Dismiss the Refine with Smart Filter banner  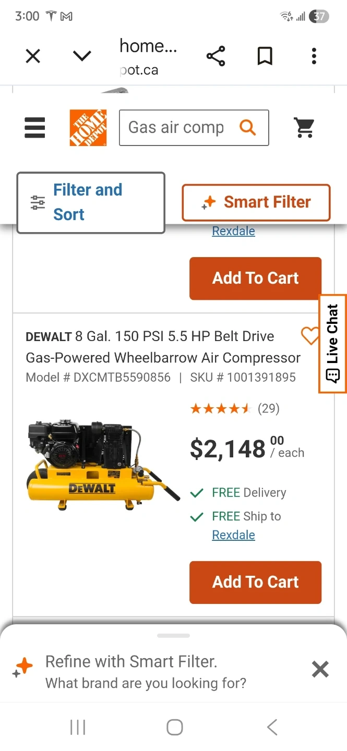point(320,669)
